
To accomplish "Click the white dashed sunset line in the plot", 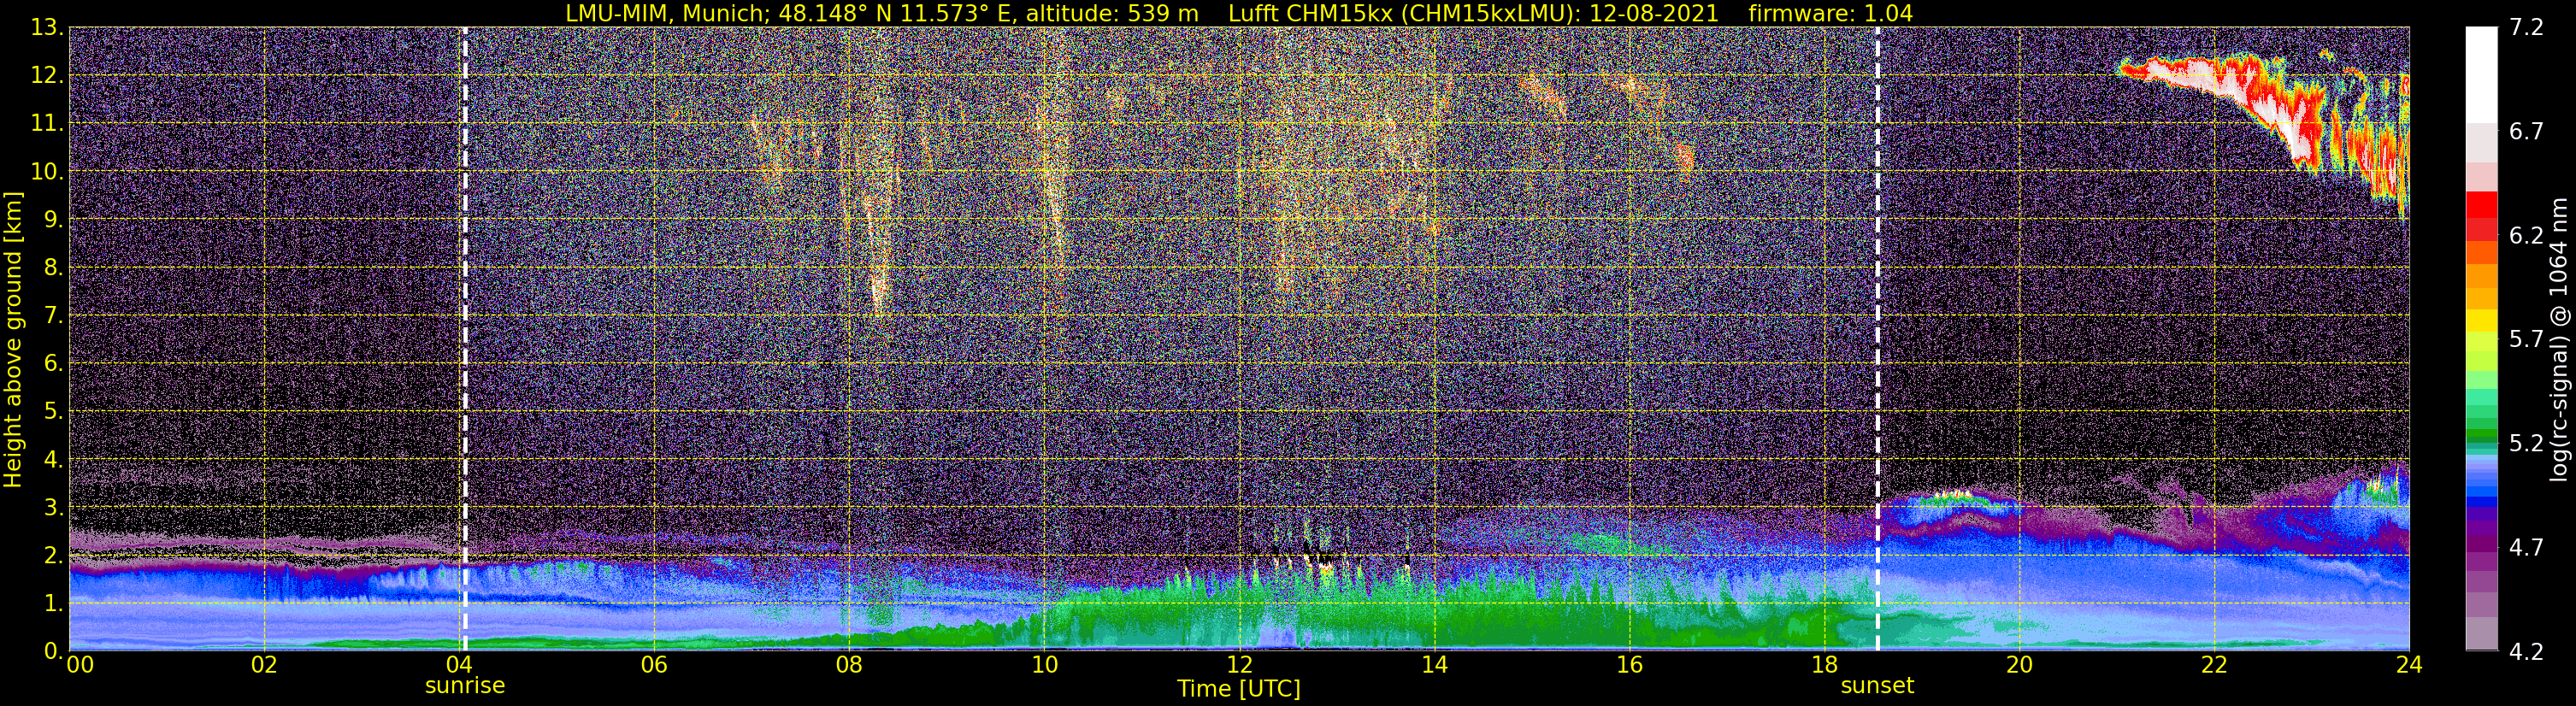I will coord(1877,339).
